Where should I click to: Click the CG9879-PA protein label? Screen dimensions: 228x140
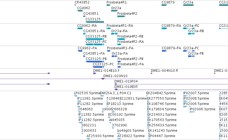171,48
